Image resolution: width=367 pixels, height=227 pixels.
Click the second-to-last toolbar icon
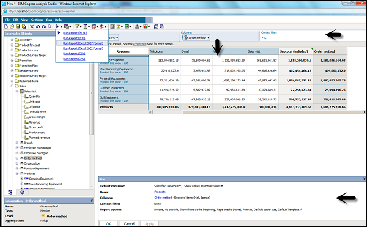(156, 27)
